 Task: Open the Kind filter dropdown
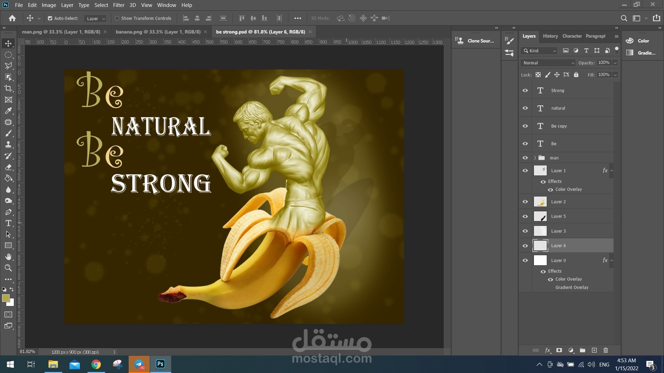pyautogui.click(x=539, y=51)
